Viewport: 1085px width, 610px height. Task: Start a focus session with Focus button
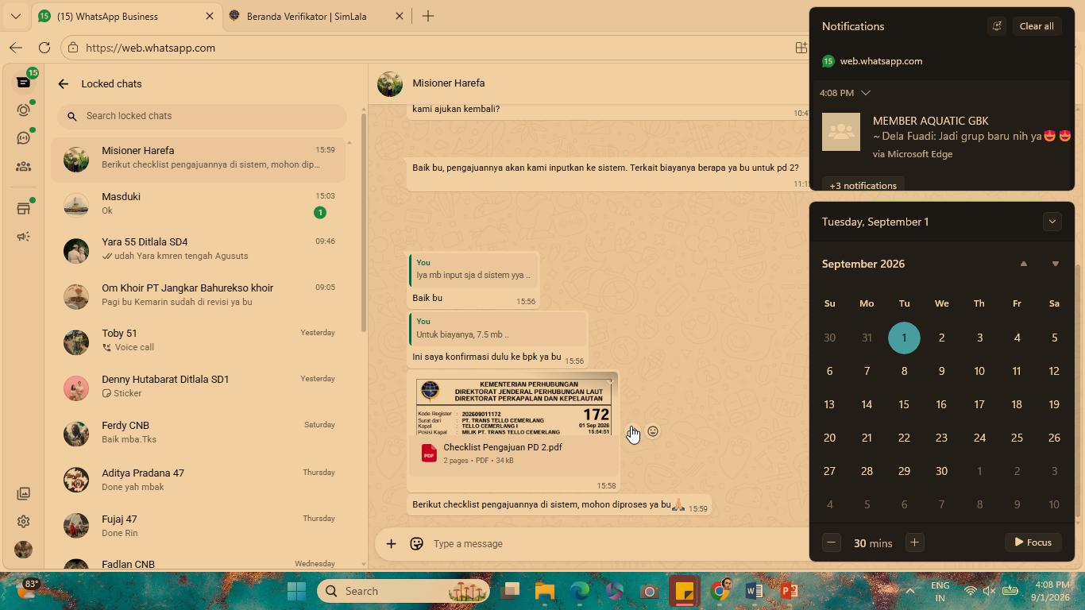pyautogui.click(x=1033, y=542)
